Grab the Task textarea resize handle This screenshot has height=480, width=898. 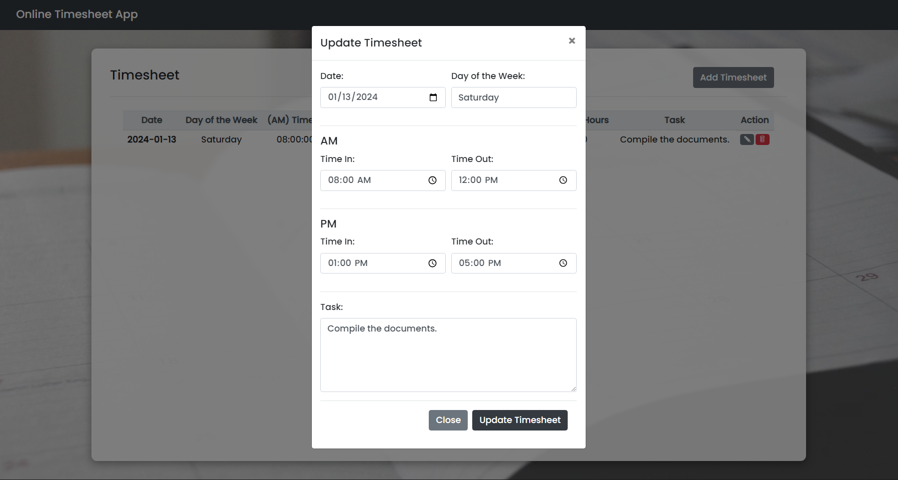tap(573, 388)
